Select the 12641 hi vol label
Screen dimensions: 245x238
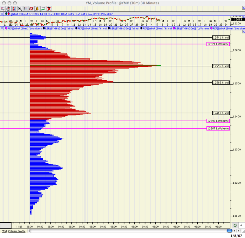221,37
